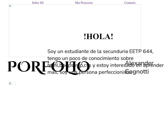
Task: Open the Contacto link
Action: coord(130,3)
